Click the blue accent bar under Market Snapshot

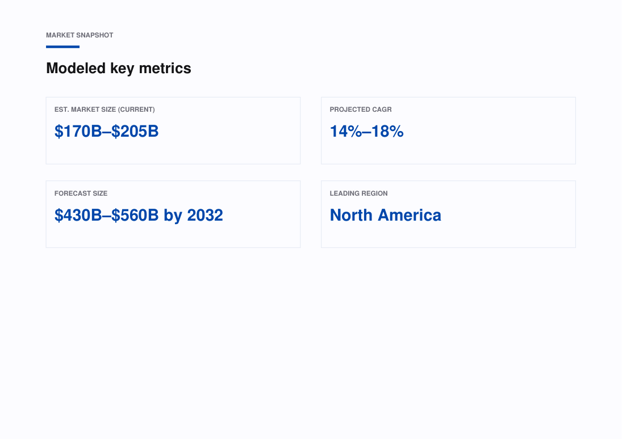tap(62, 47)
